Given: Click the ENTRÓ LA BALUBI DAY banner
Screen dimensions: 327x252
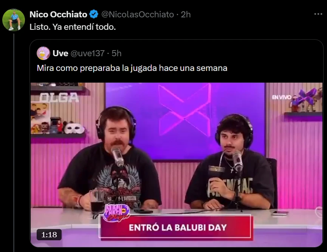Looking at the screenshot, I should pyautogui.click(x=177, y=227).
